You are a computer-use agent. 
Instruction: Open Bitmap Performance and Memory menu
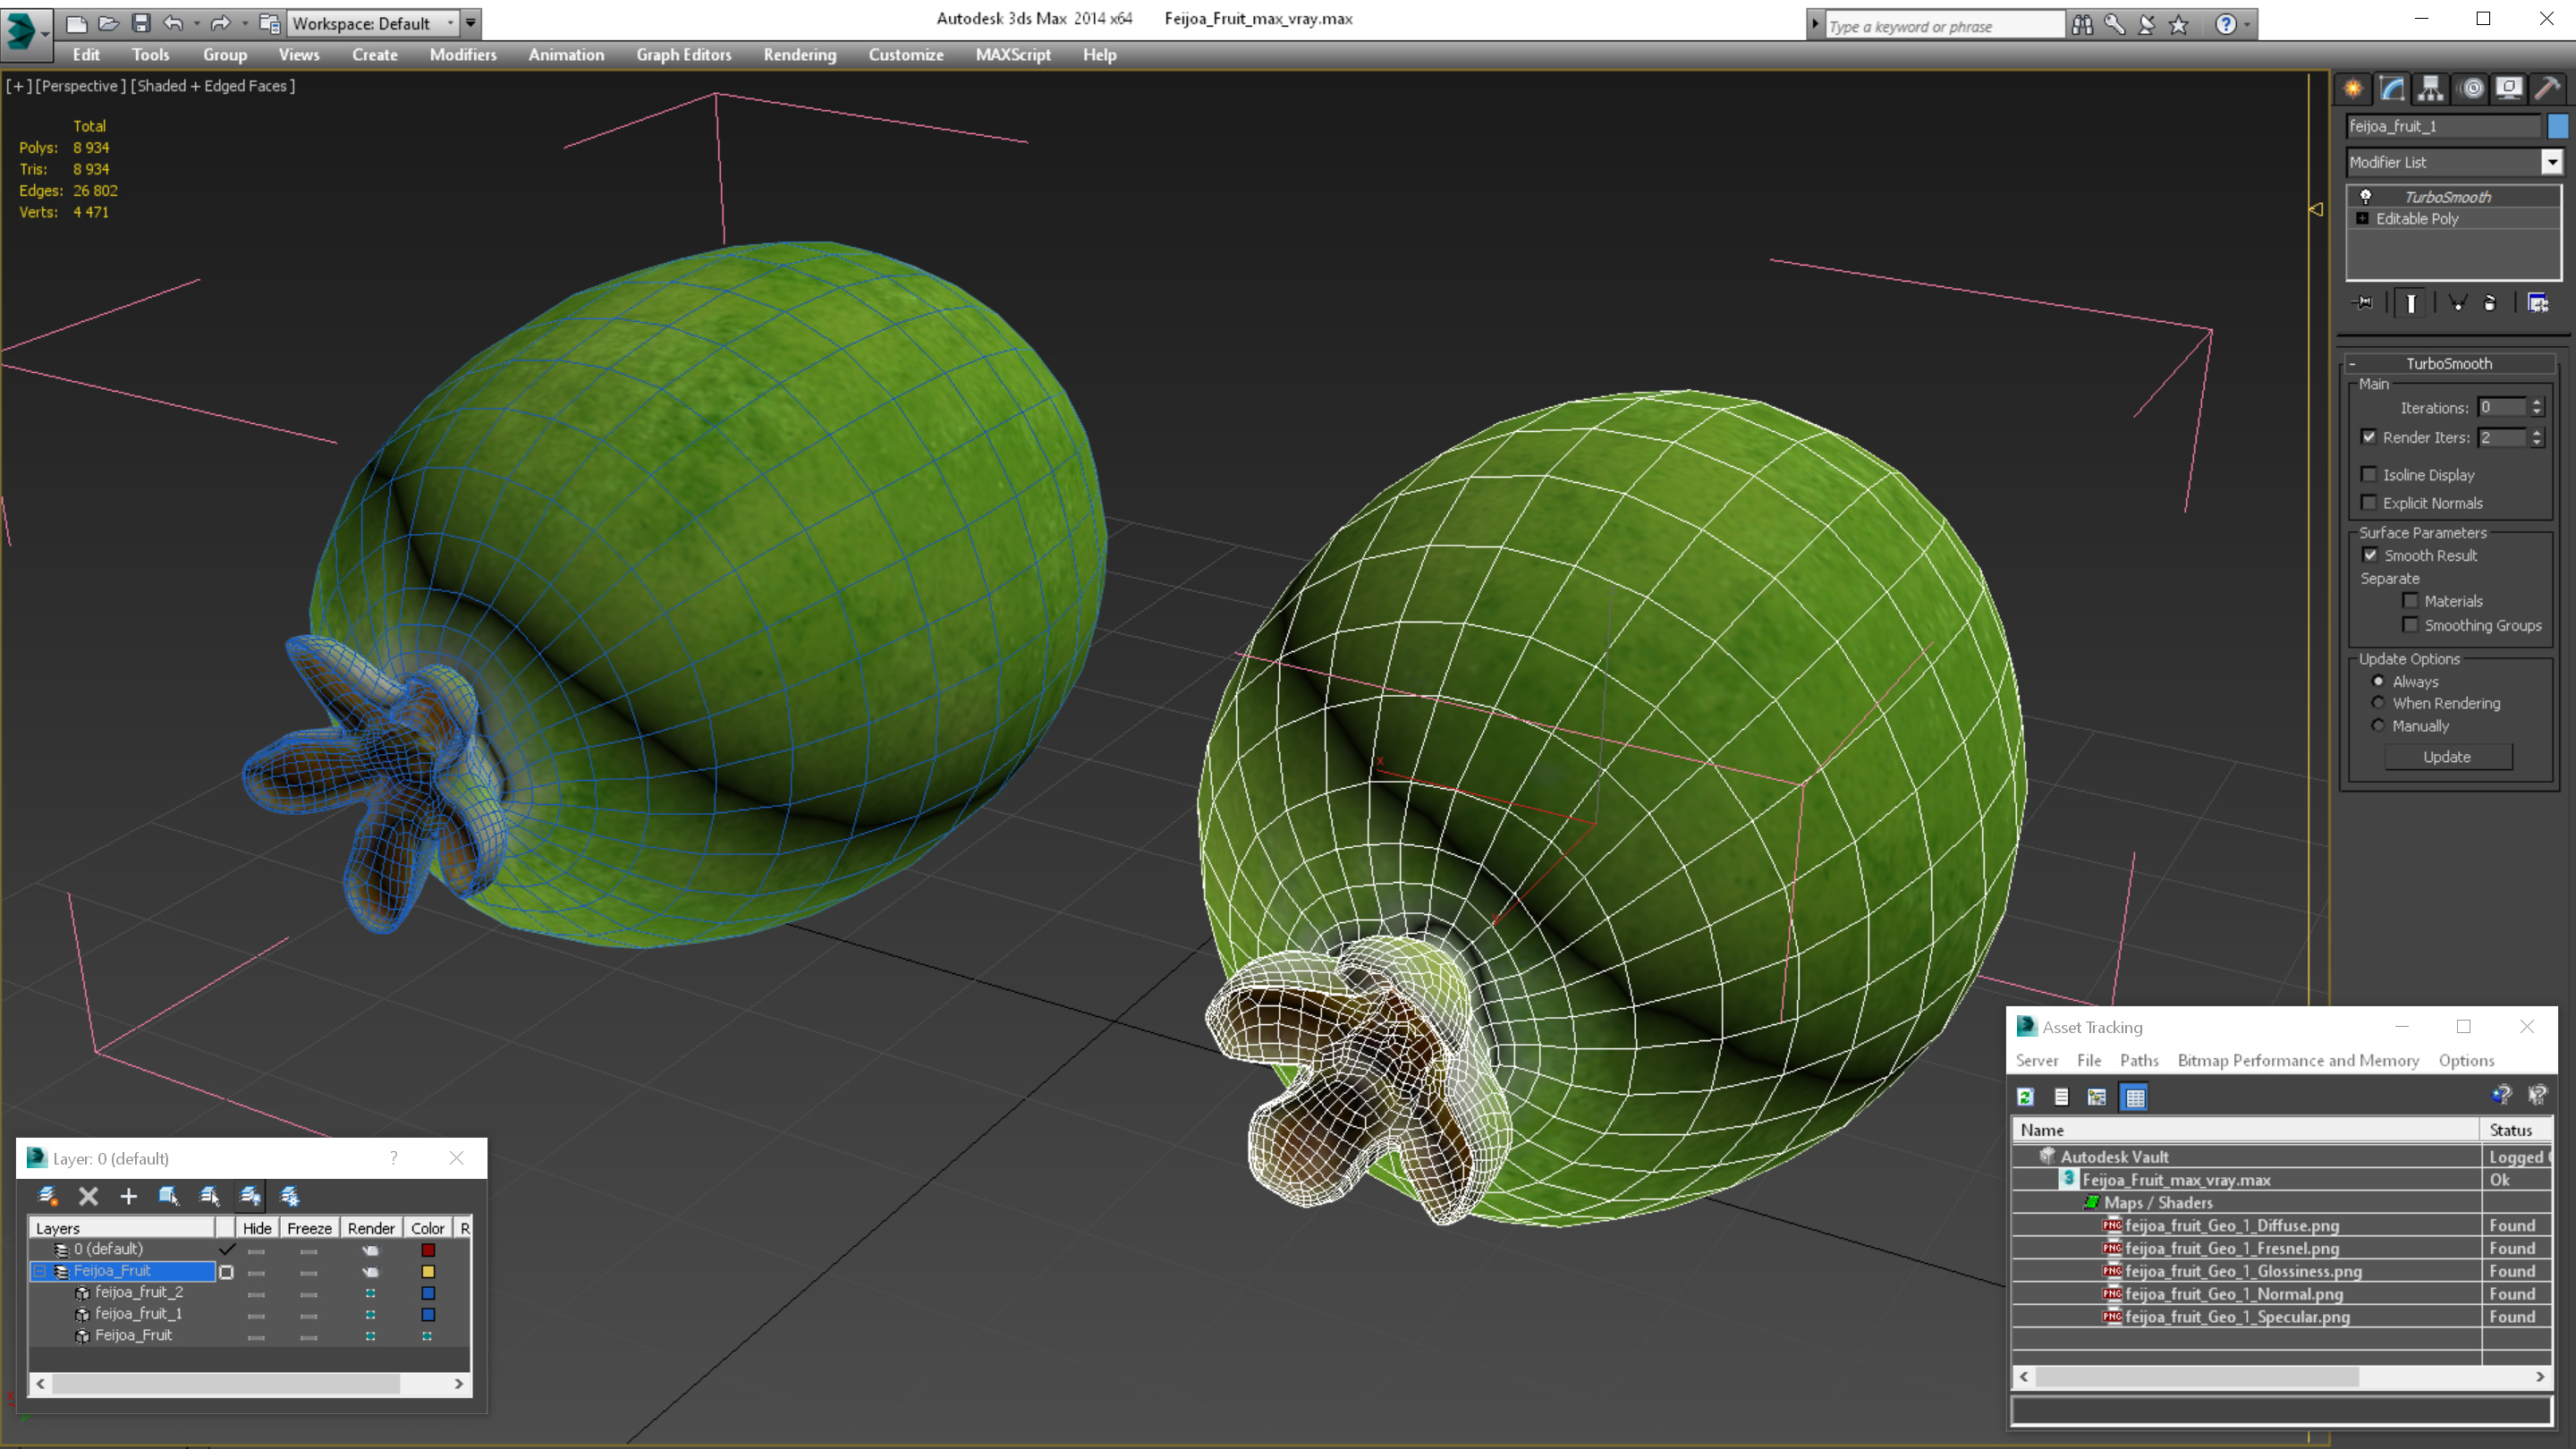[x=2298, y=1060]
